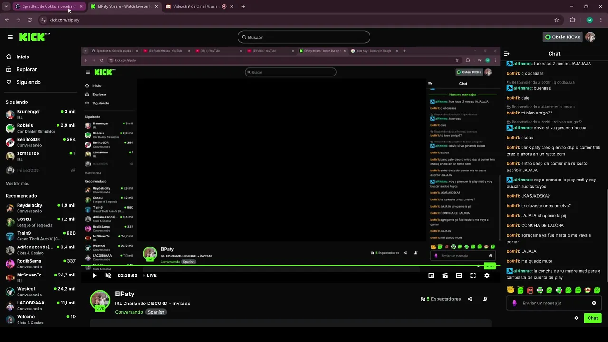Insert the yellow crowned cat emote
This screenshot has width=608, height=342.
511,290
